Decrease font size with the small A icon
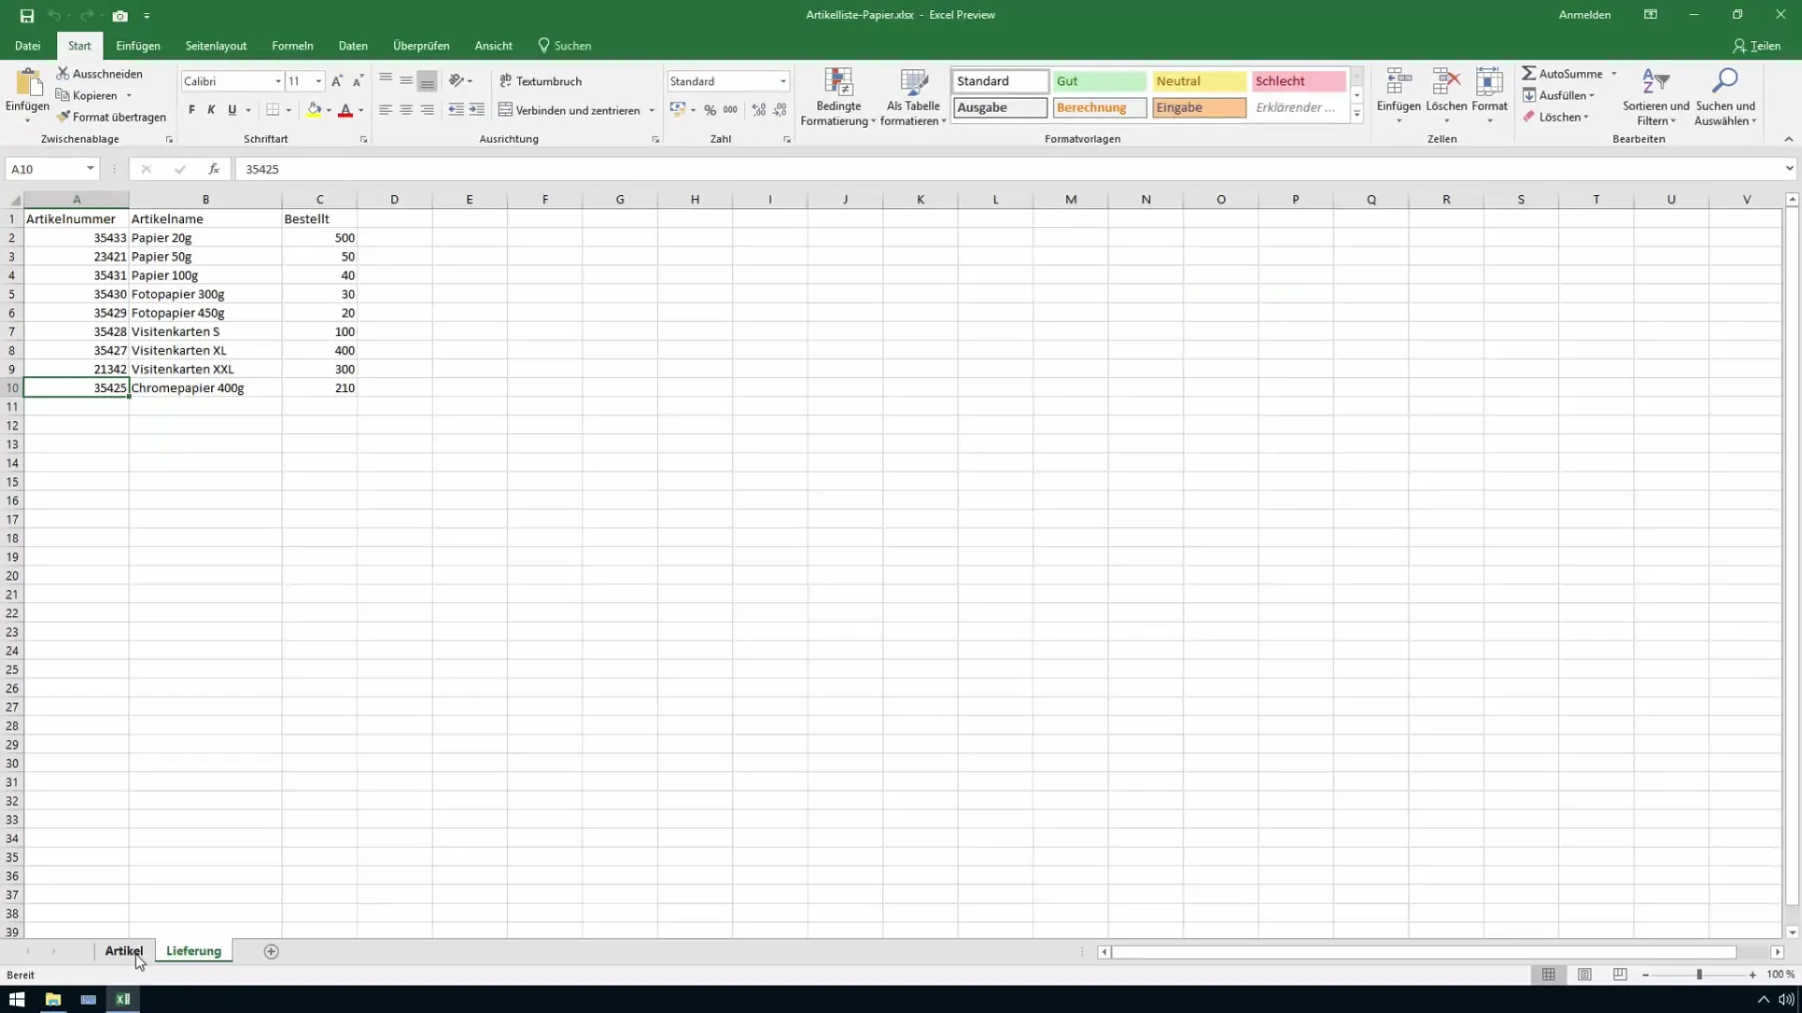 [358, 82]
